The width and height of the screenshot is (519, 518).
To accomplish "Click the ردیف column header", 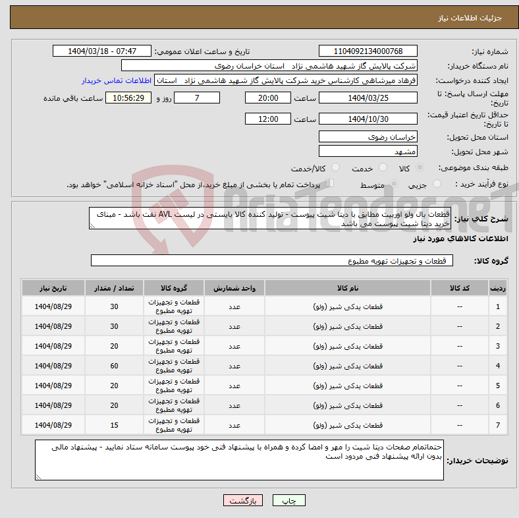I will click(497, 288).
